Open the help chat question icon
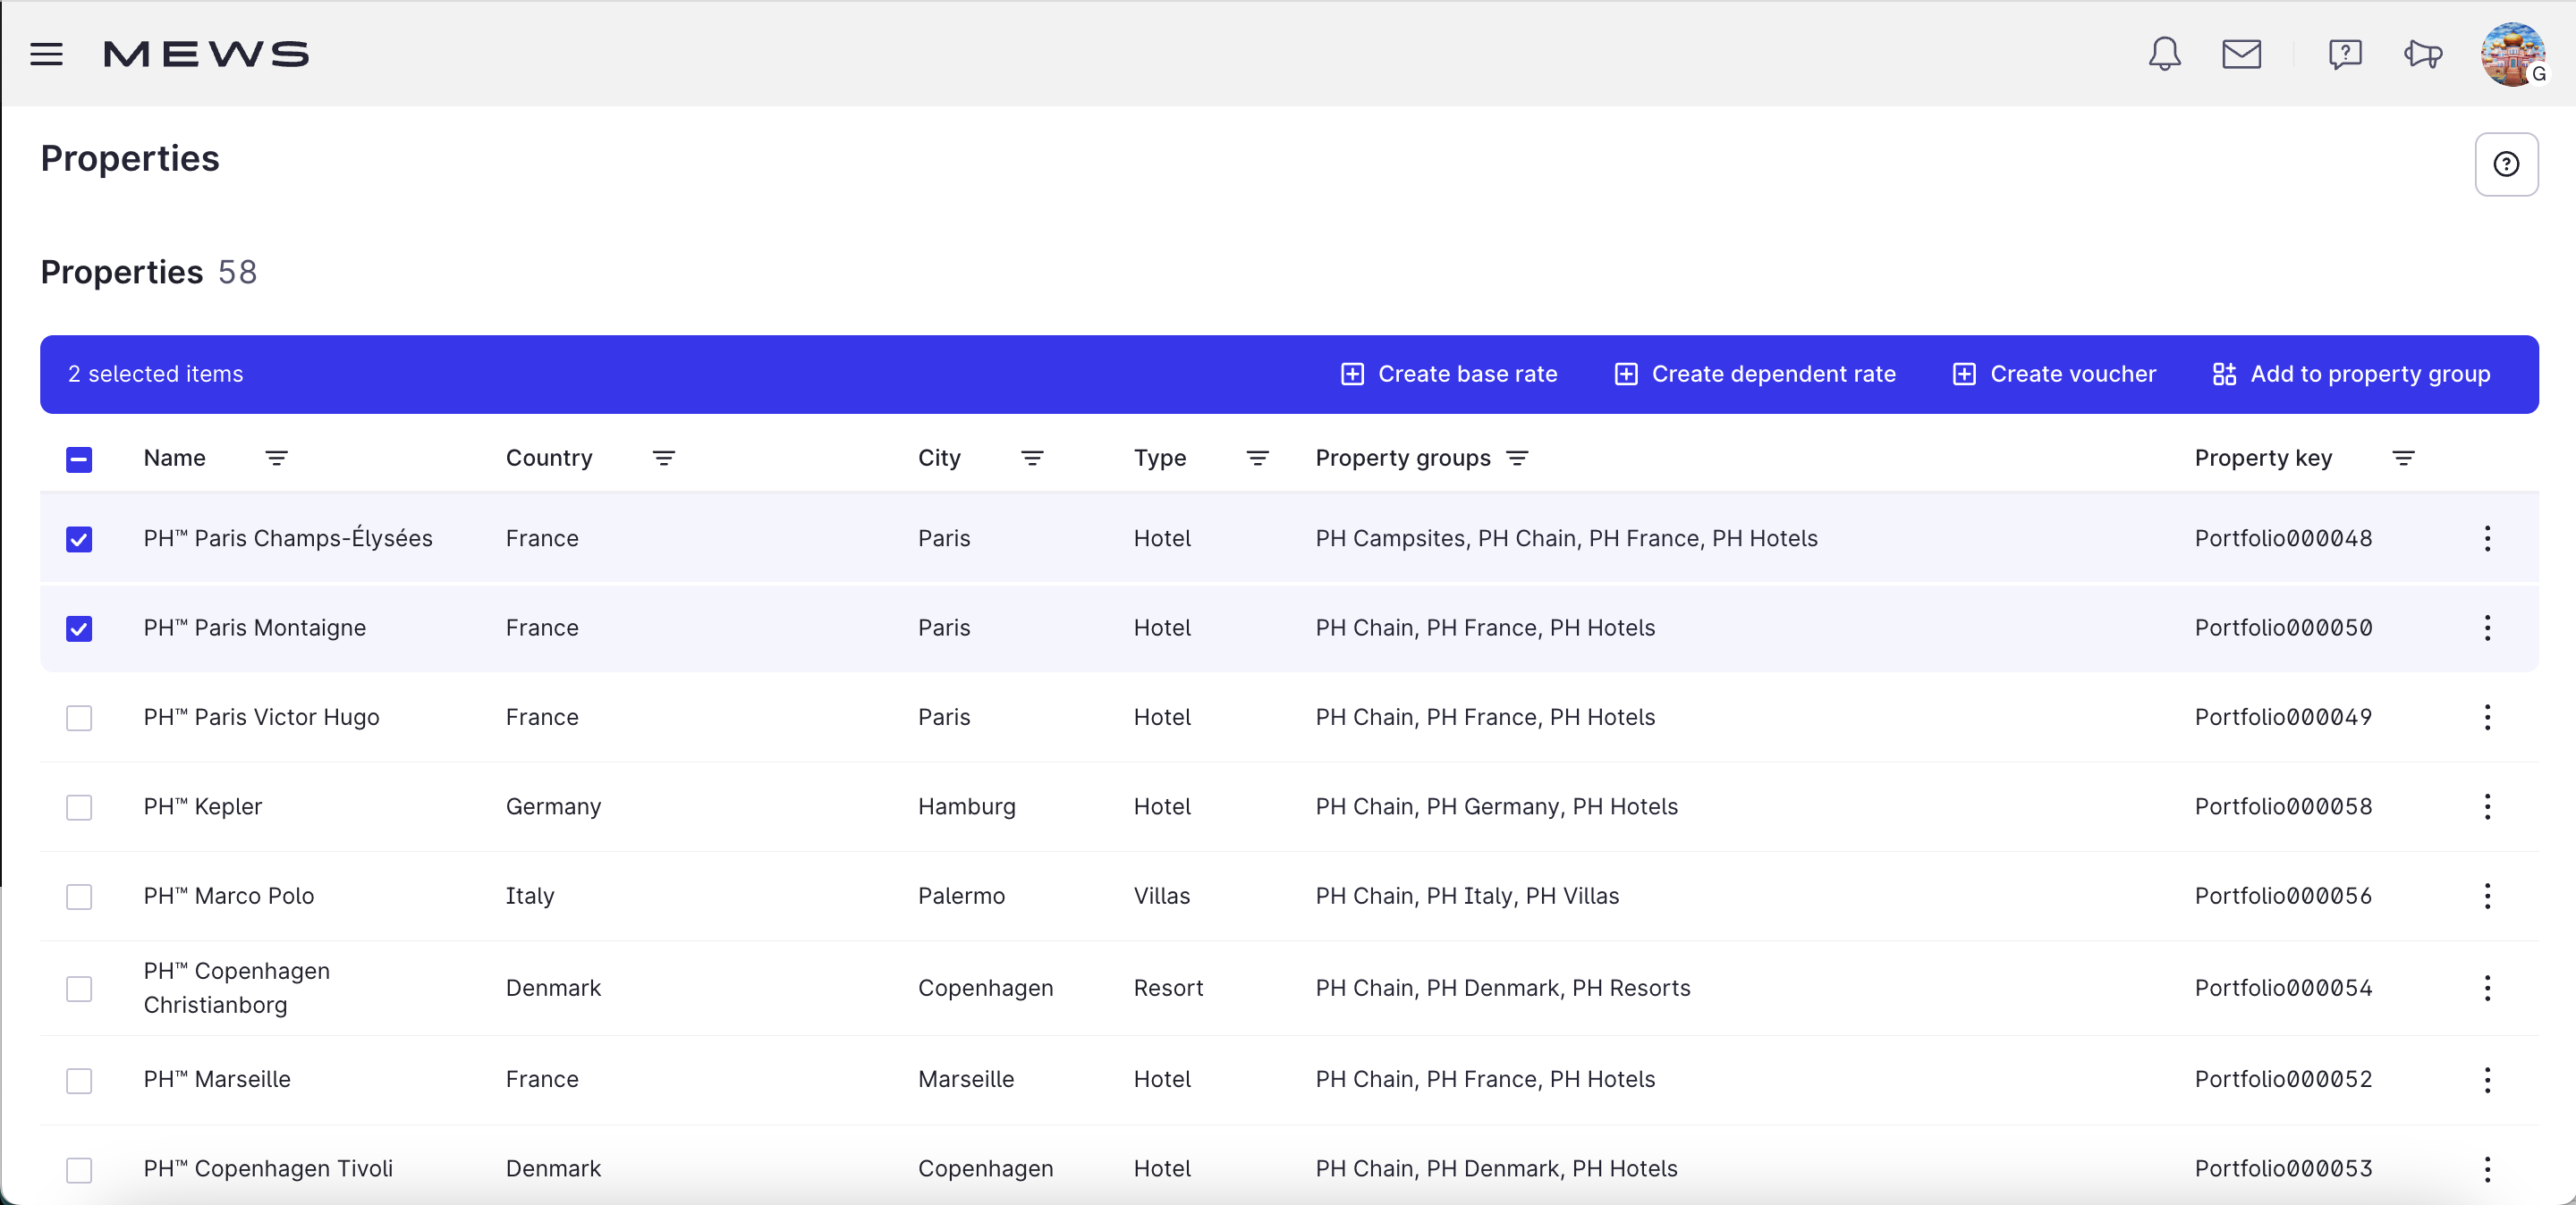The height and width of the screenshot is (1205, 2576). [2345, 54]
